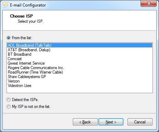Select RoadRunner (Time Warner Cable)
Screen dimensions: 159x132
coord(80,72)
